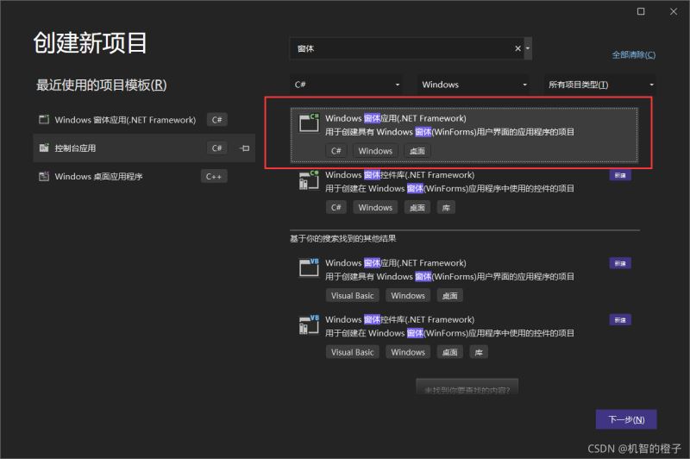This screenshot has height=459, width=690.
Task: Click 桌面 tag on the highlighted template
Action: [417, 151]
